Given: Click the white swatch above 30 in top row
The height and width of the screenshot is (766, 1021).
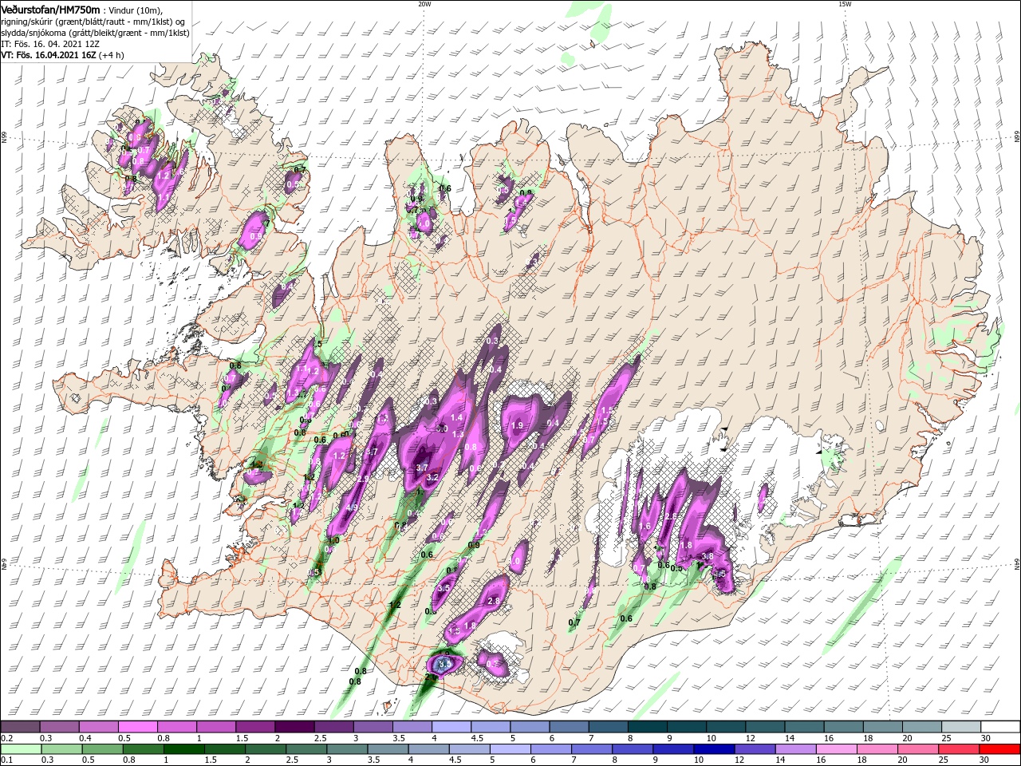Looking at the screenshot, I should coord(1000,727).
